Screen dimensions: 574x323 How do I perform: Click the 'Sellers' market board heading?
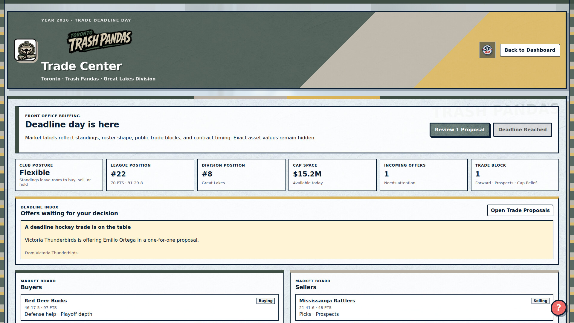click(x=306, y=287)
